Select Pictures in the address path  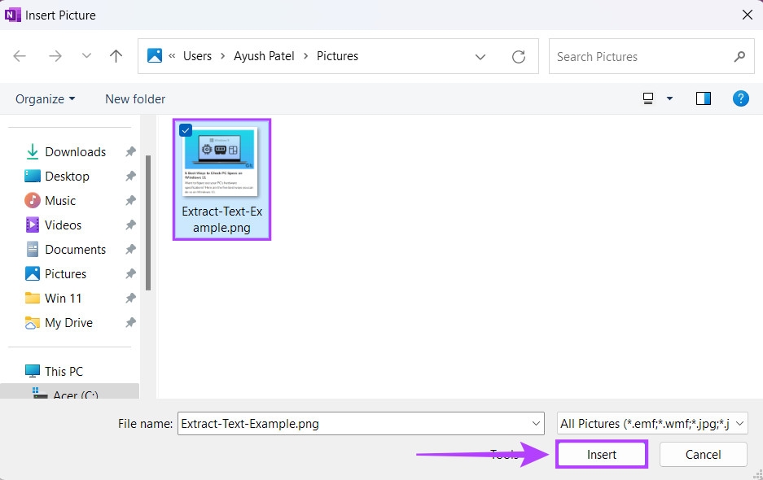pos(337,56)
